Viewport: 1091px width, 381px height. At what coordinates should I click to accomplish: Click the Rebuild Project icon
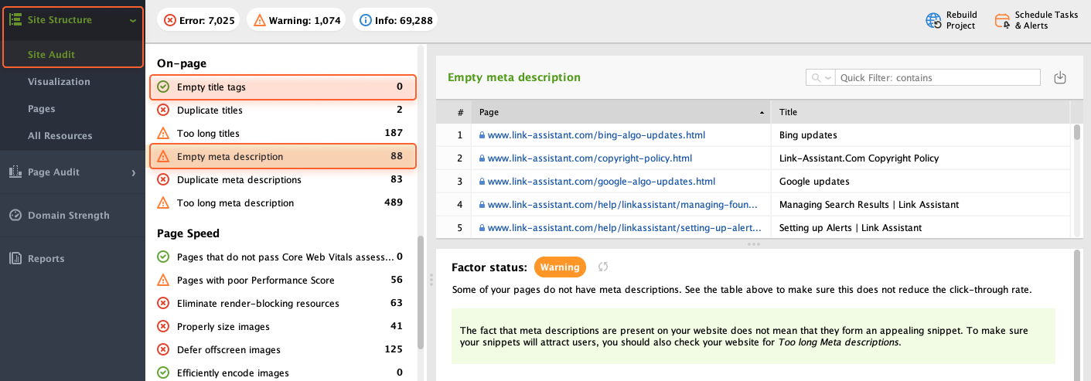933,21
